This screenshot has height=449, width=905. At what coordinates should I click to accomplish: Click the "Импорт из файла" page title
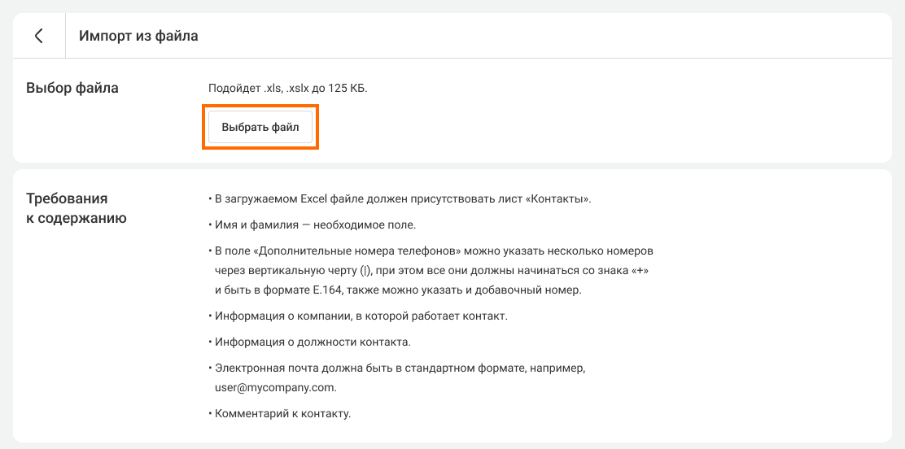tap(138, 36)
